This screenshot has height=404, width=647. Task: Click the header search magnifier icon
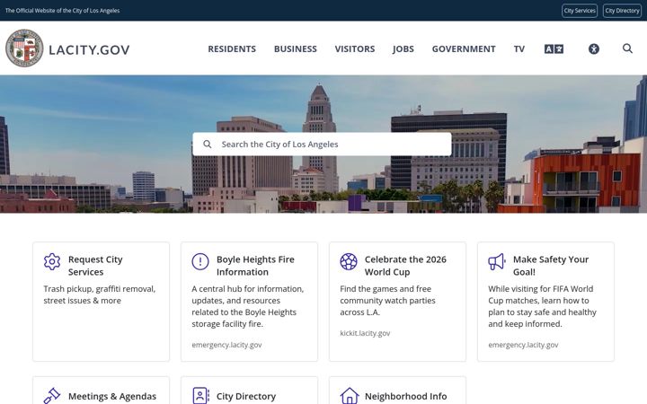pyautogui.click(x=627, y=48)
